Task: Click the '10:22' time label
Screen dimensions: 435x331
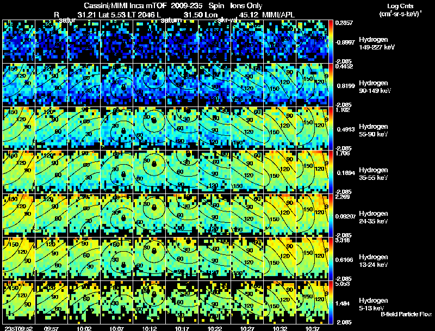Action: pyautogui.click(x=215, y=328)
